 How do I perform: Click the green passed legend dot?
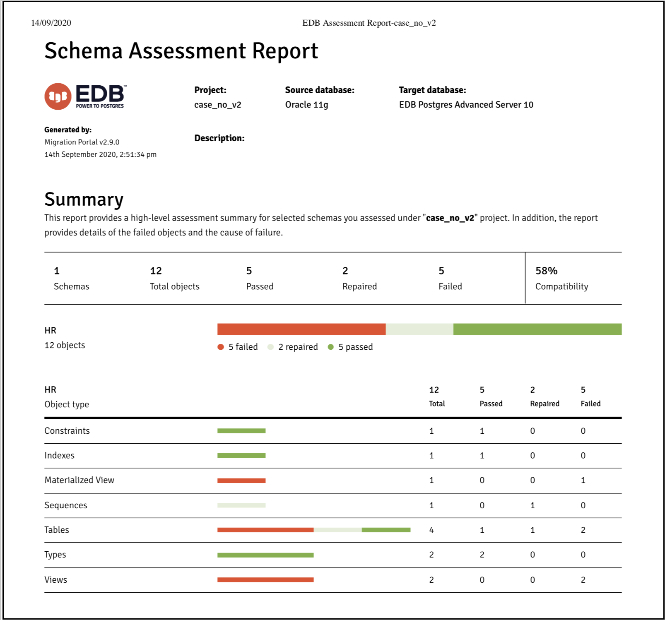coord(330,347)
